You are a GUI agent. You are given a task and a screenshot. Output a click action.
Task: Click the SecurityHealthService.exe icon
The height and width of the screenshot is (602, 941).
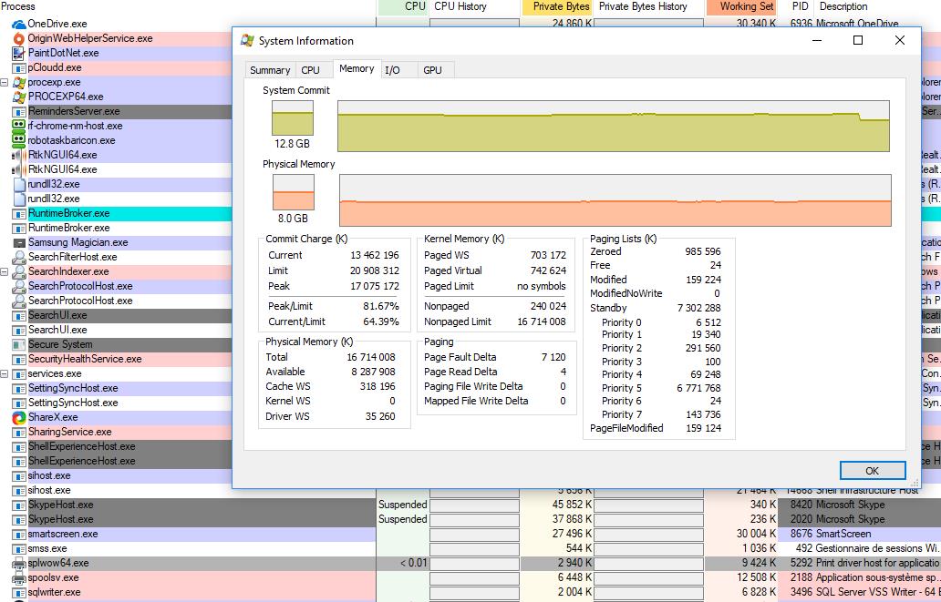point(19,359)
